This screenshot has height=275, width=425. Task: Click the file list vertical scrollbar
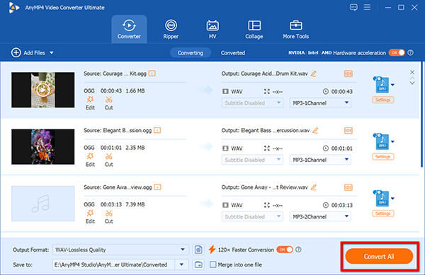click(422, 115)
